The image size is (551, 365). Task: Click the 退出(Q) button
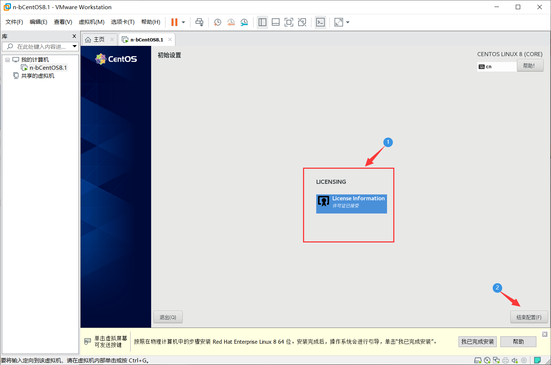[x=168, y=317]
